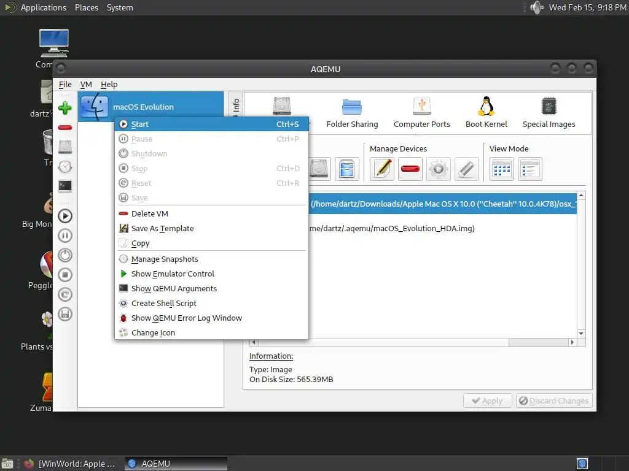The height and width of the screenshot is (471, 629).
Task: Click the Reset icon in left toolbar
Action: 65,294
